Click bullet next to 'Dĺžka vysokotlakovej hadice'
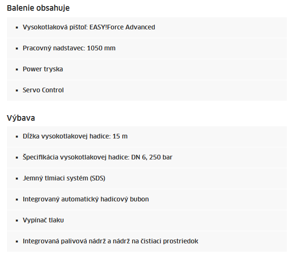 point(17,137)
